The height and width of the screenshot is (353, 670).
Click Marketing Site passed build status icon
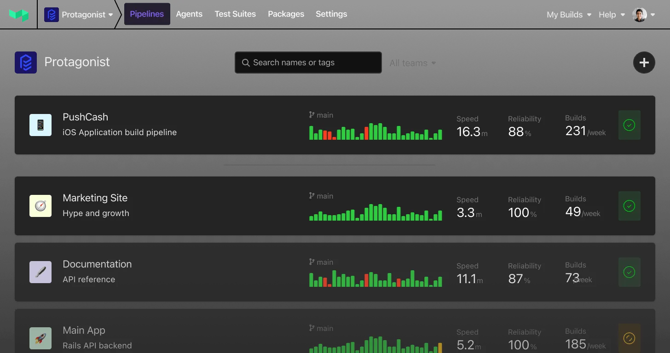click(629, 206)
